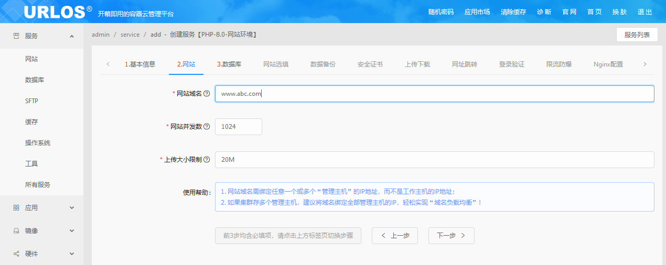The width and height of the screenshot is (666, 265).
Task: Click help icon beside 网站并发数
Action: (x=207, y=127)
